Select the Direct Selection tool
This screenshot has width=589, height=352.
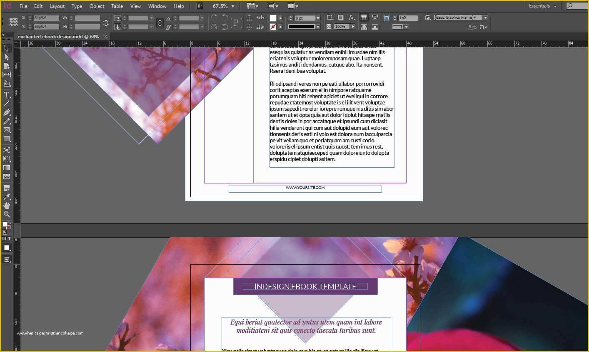[7, 57]
